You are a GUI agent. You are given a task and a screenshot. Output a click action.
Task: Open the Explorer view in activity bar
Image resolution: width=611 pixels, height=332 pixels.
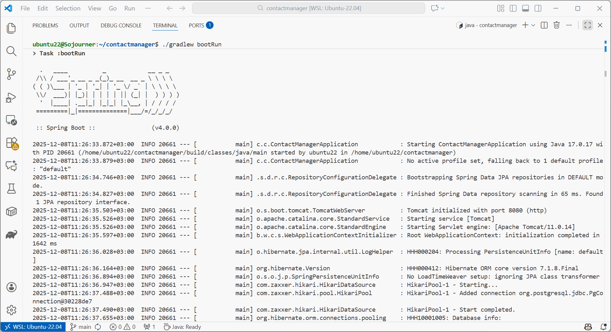point(11,28)
